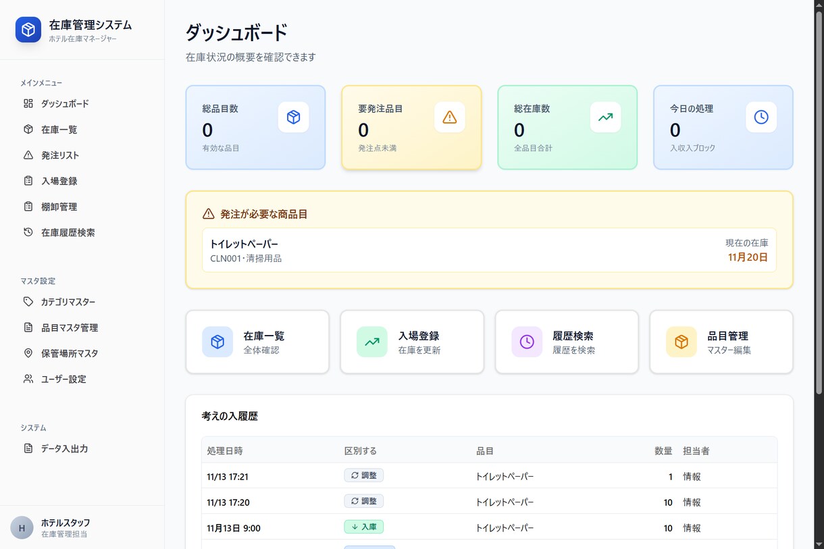This screenshot has width=824, height=549.
Task: Click the 品目 column header
Action: [x=485, y=450]
